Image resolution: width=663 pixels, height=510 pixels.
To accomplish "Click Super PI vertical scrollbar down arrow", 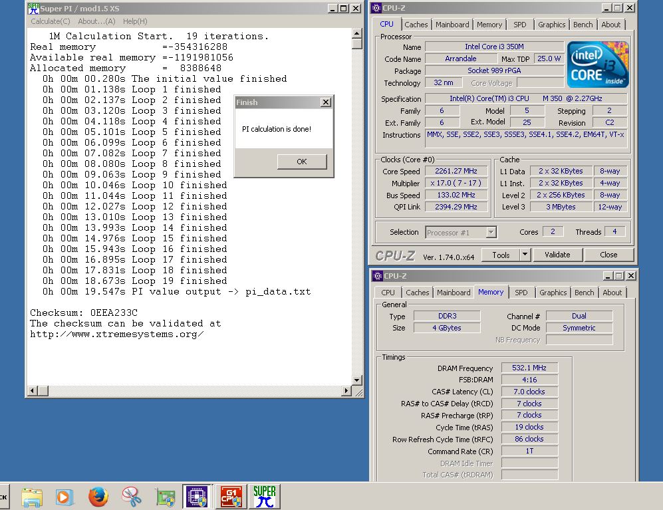I will click(x=357, y=380).
